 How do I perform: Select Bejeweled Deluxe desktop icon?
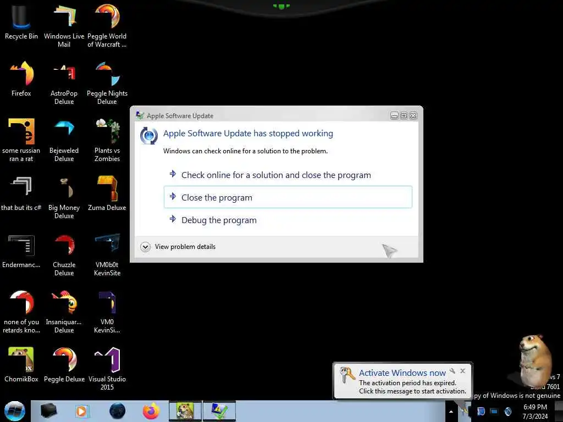point(64,140)
